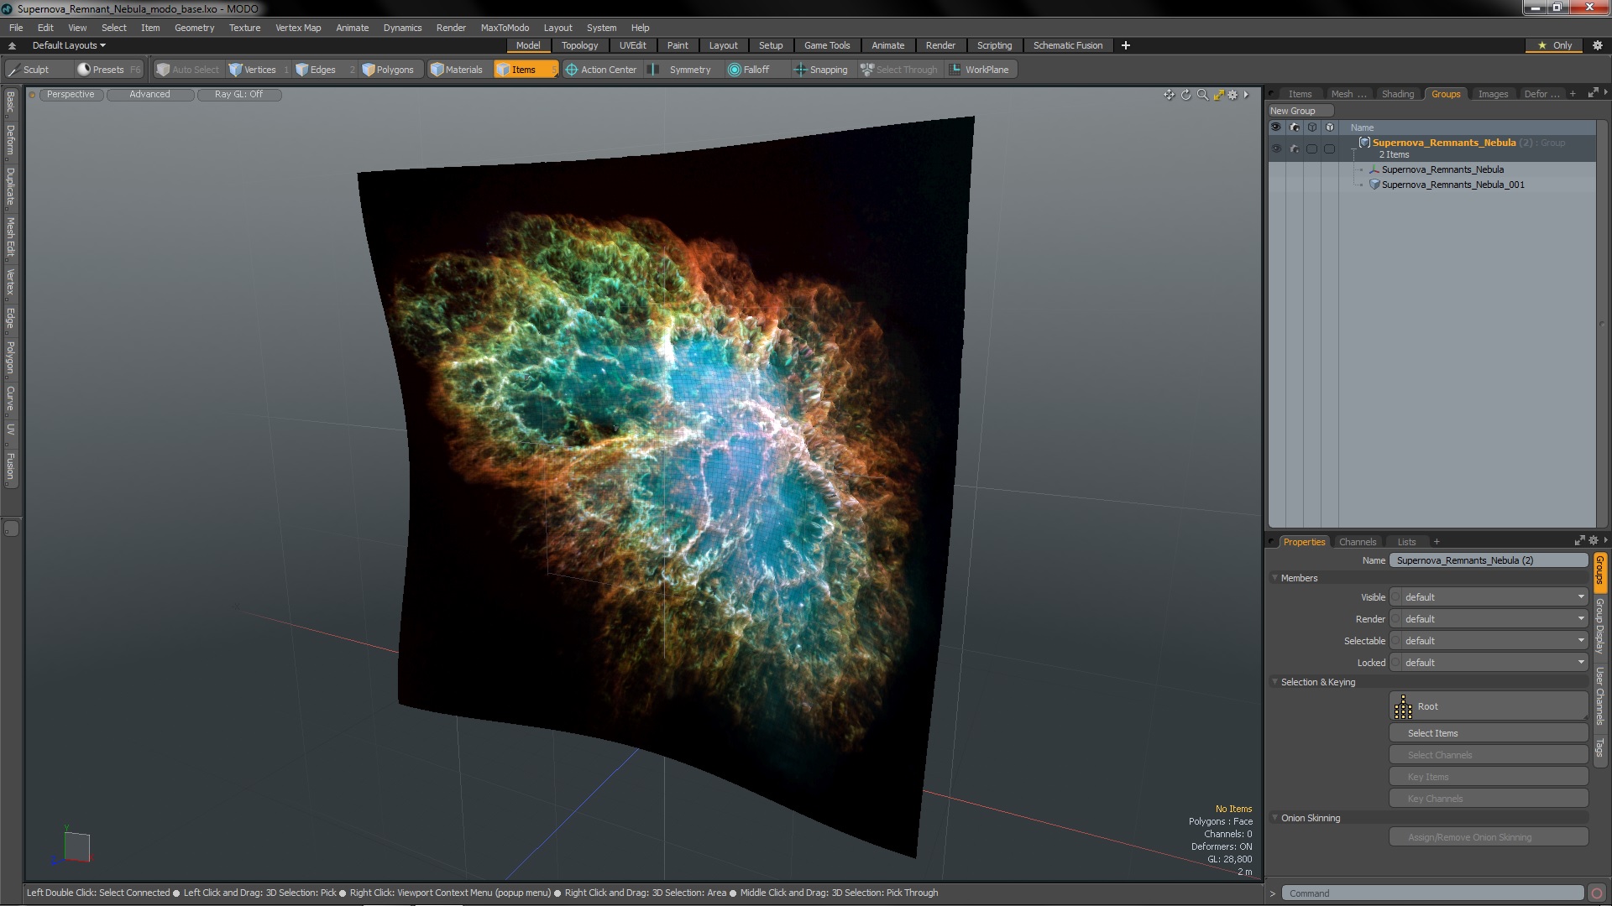This screenshot has height=906, width=1612.
Task: Click the Assign/Remove Onion Skinning button
Action: pos(1489,837)
